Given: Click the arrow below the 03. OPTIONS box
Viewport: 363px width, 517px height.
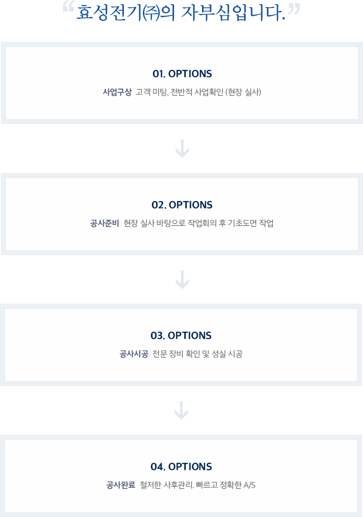Looking at the screenshot, I should (181, 411).
